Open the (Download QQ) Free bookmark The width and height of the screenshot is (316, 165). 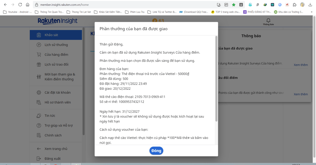coord(194,12)
